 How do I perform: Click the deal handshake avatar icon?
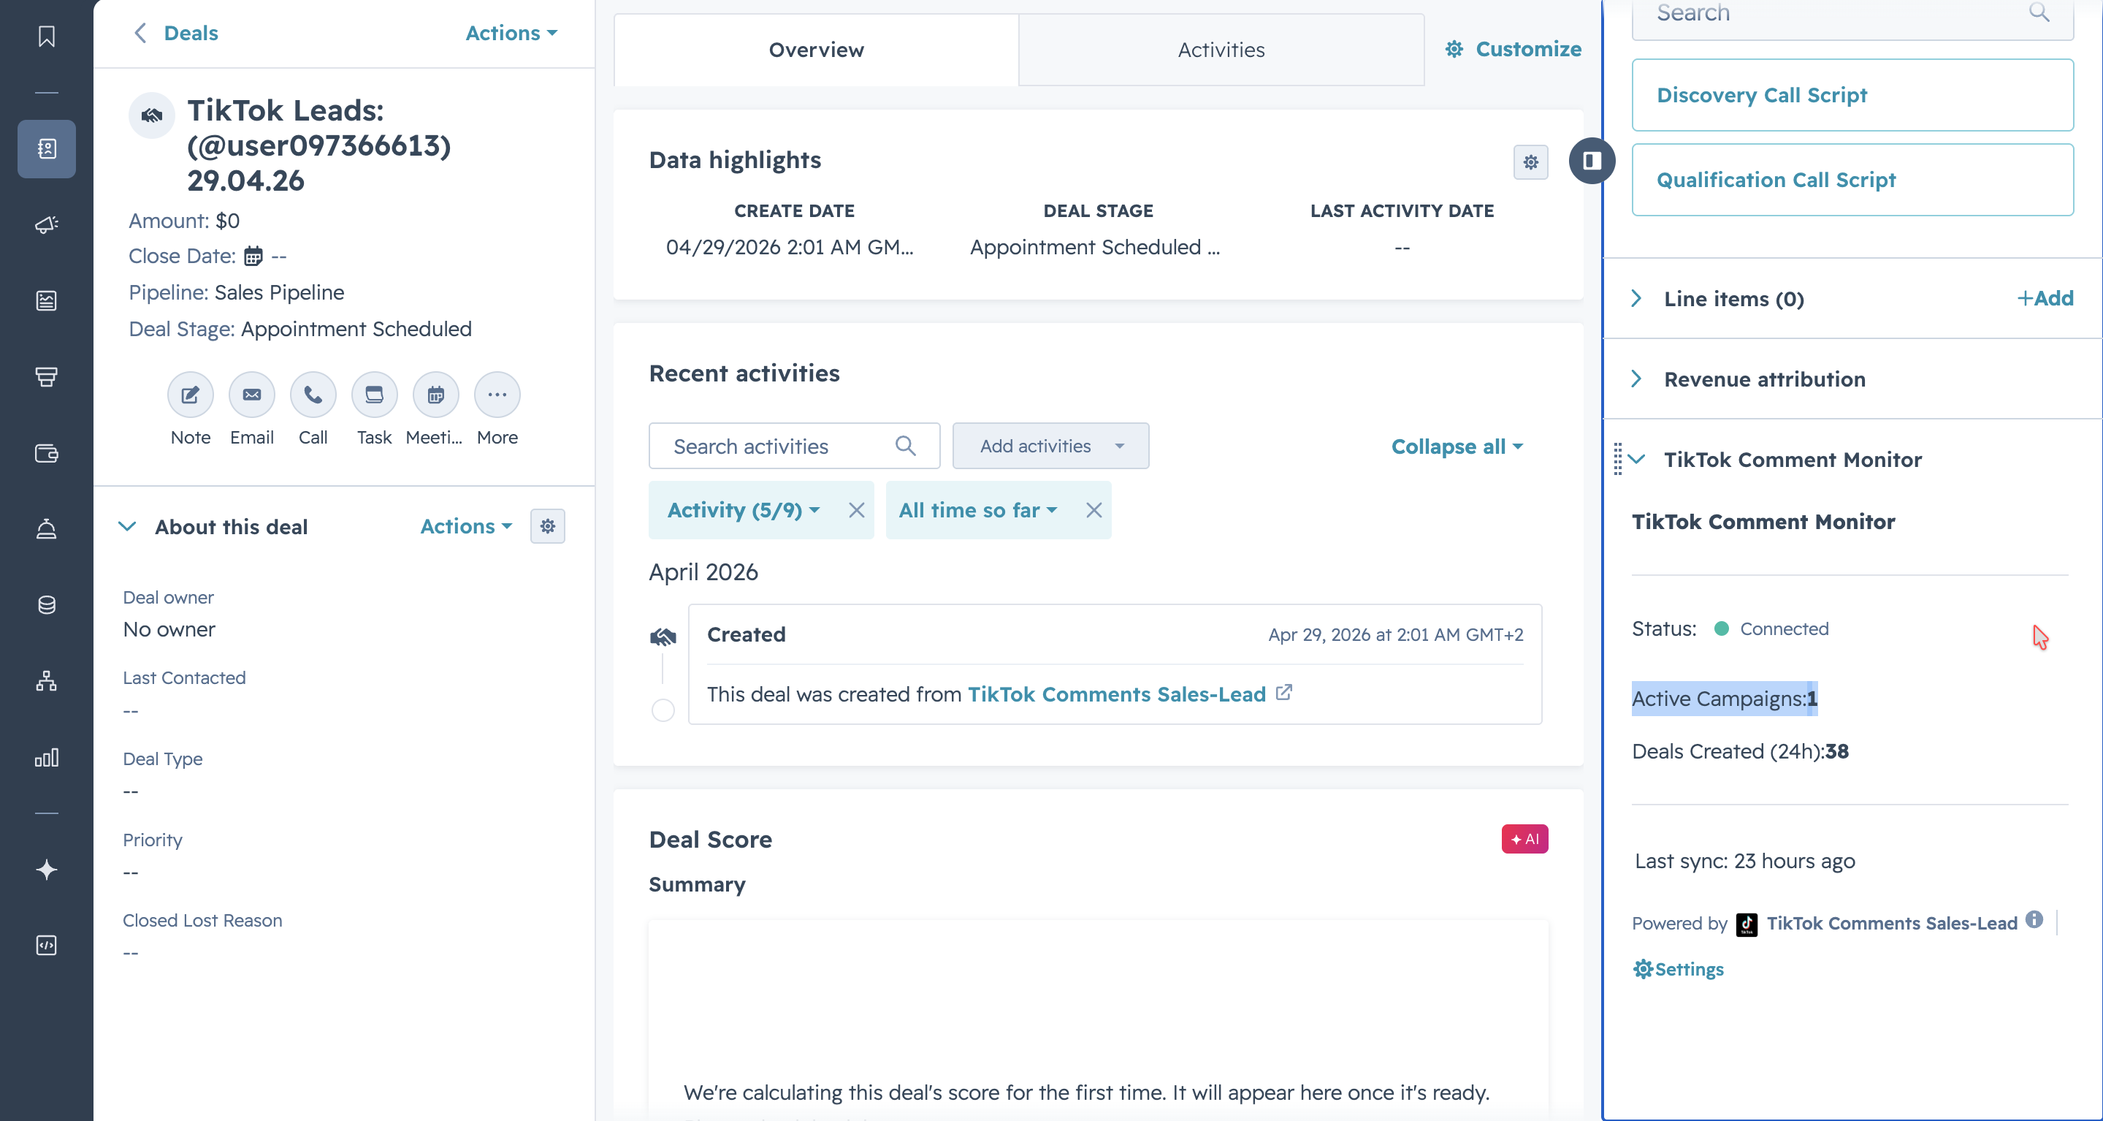(152, 115)
